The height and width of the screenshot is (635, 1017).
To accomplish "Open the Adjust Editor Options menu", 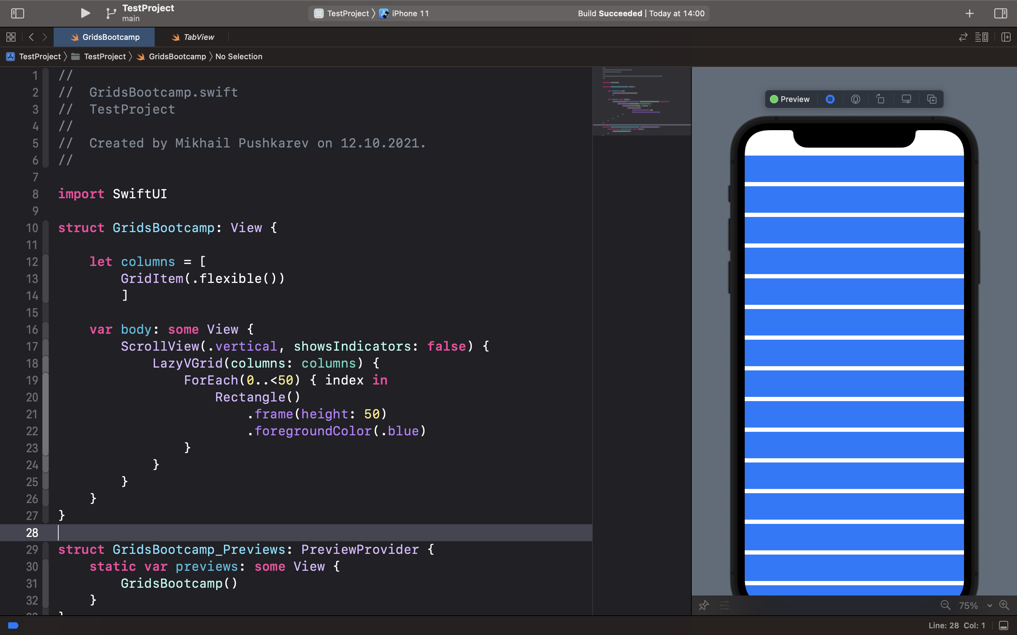I will [982, 37].
